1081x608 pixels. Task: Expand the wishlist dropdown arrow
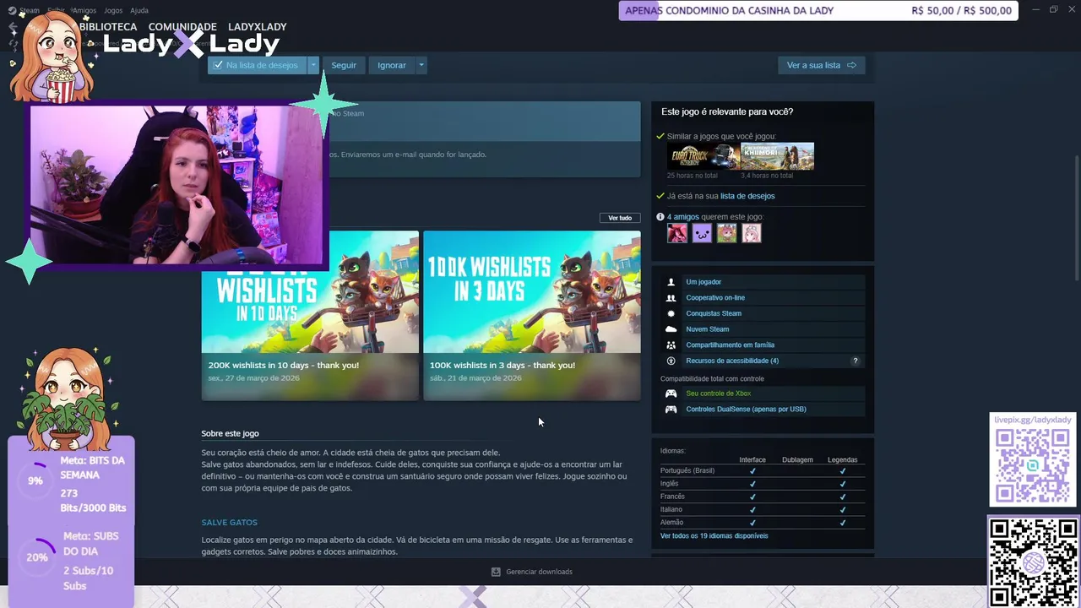(313, 65)
